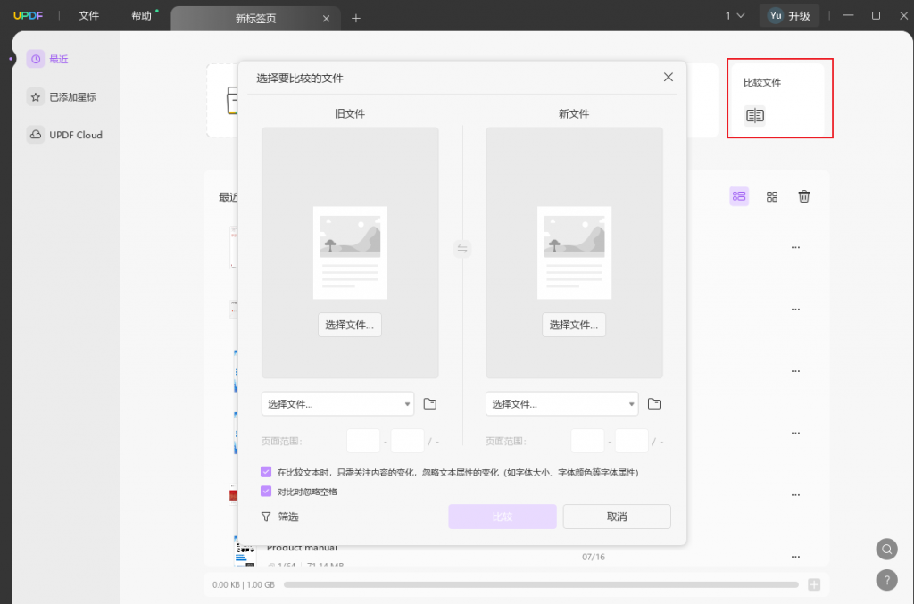Expand new file selection dropdown

562,403
